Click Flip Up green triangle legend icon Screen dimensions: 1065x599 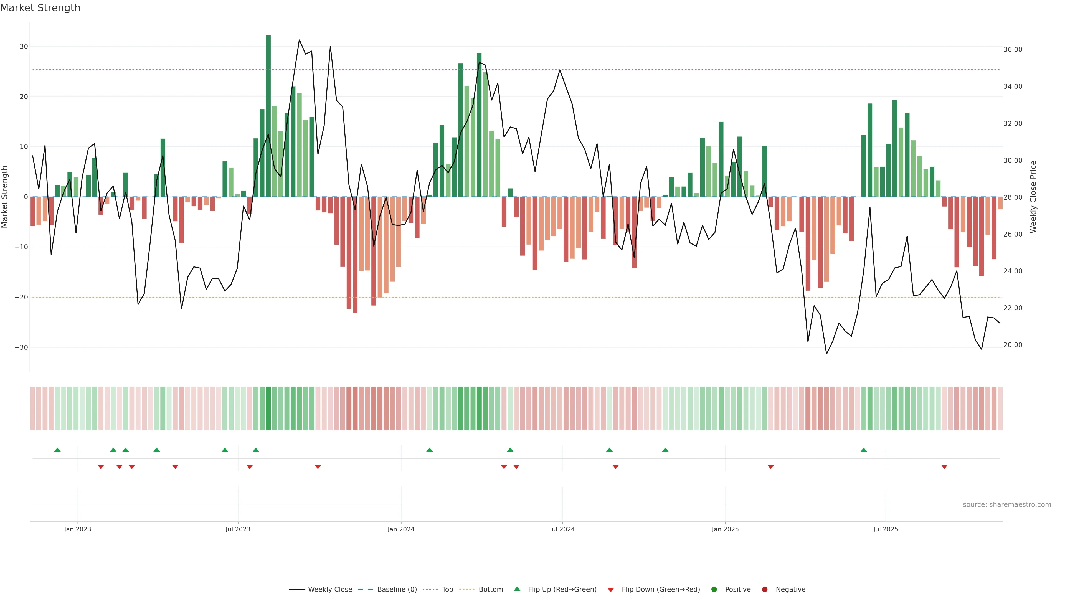[x=517, y=589]
